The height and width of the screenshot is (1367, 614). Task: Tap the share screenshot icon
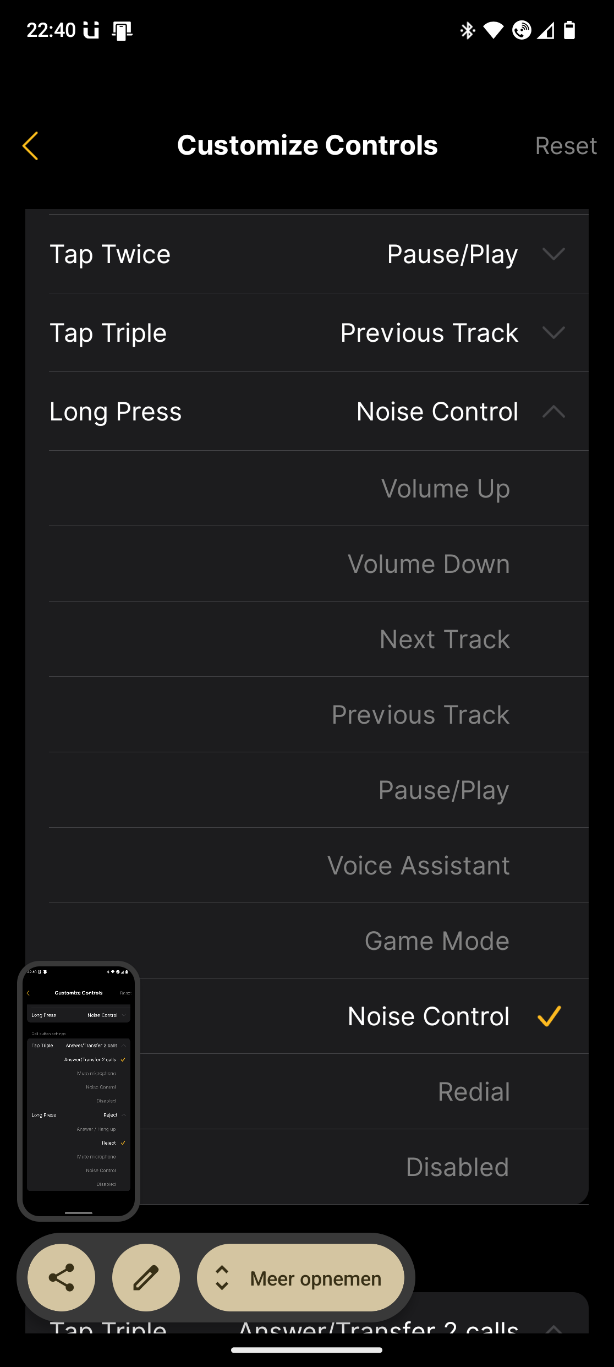61,1277
